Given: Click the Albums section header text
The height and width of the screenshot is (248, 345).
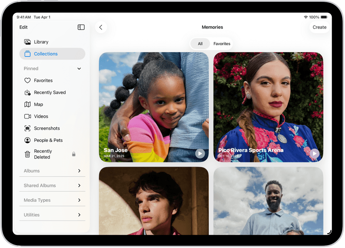Looking at the screenshot, I should point(32,171).
